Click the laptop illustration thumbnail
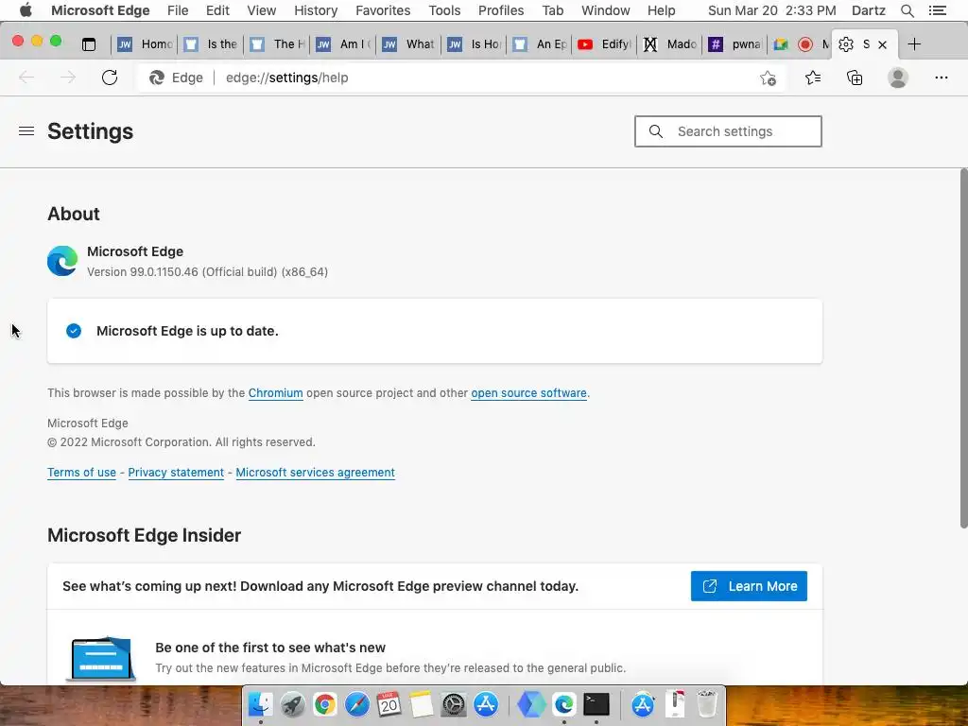Viewport: 968px width, 726px height. point(100,659)
